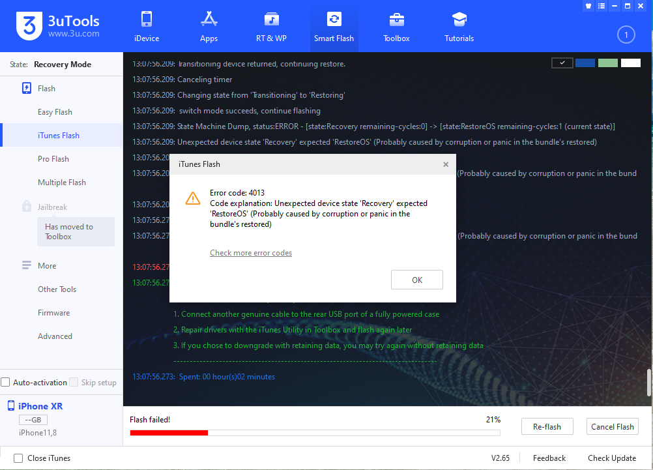Open the list menu icon in title bar

[602, 6]
